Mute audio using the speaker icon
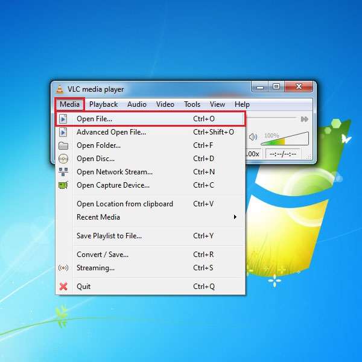The height and width of the screenshot is (362, 362). click(x=253, y=137)
